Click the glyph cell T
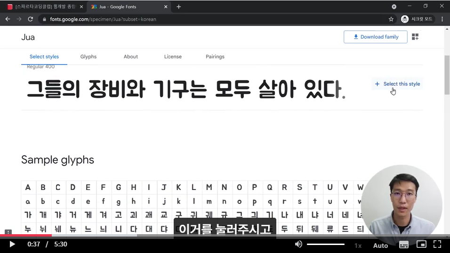Image resolution: width=450 pixels, height=253 pixels. click(x=315, y=187)
